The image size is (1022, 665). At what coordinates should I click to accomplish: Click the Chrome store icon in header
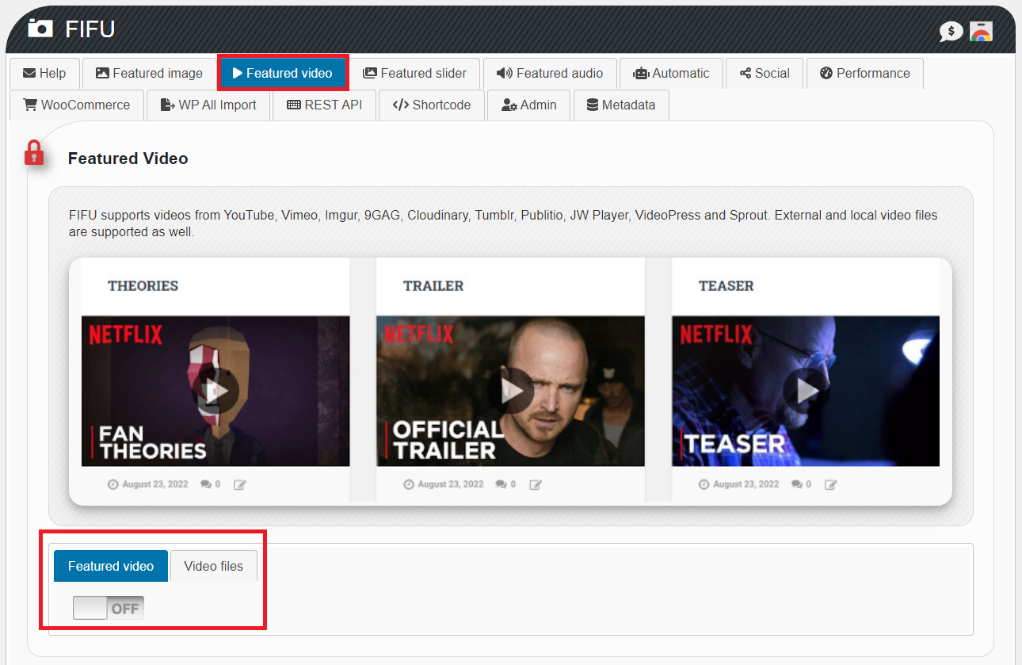click(981, 31)
